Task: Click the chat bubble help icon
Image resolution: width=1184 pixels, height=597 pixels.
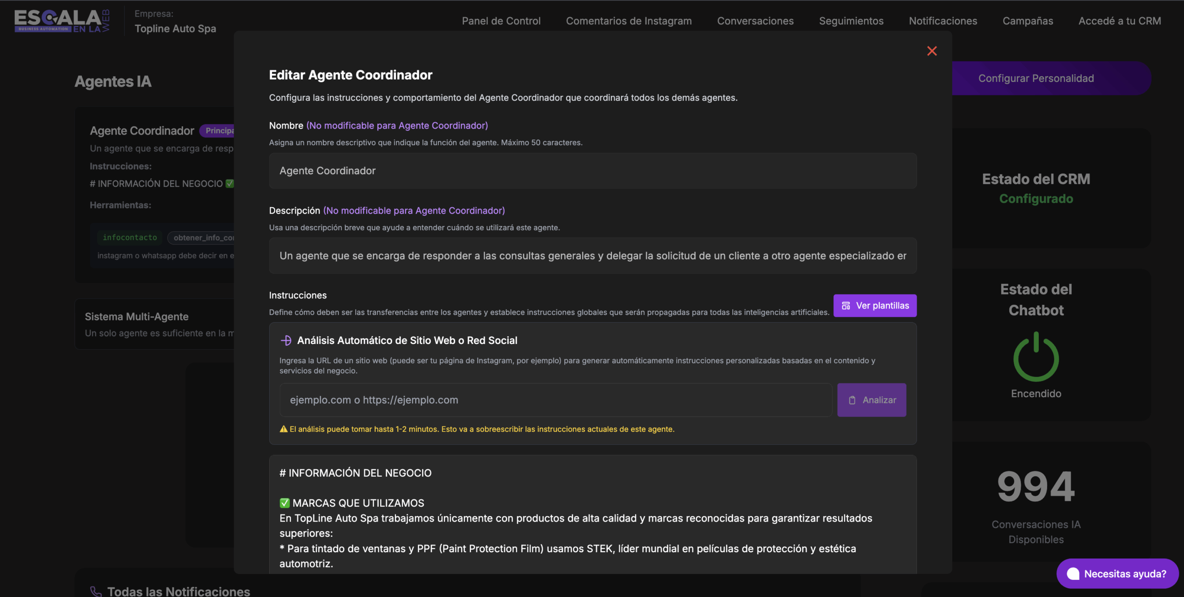Action: point(1073,573)
